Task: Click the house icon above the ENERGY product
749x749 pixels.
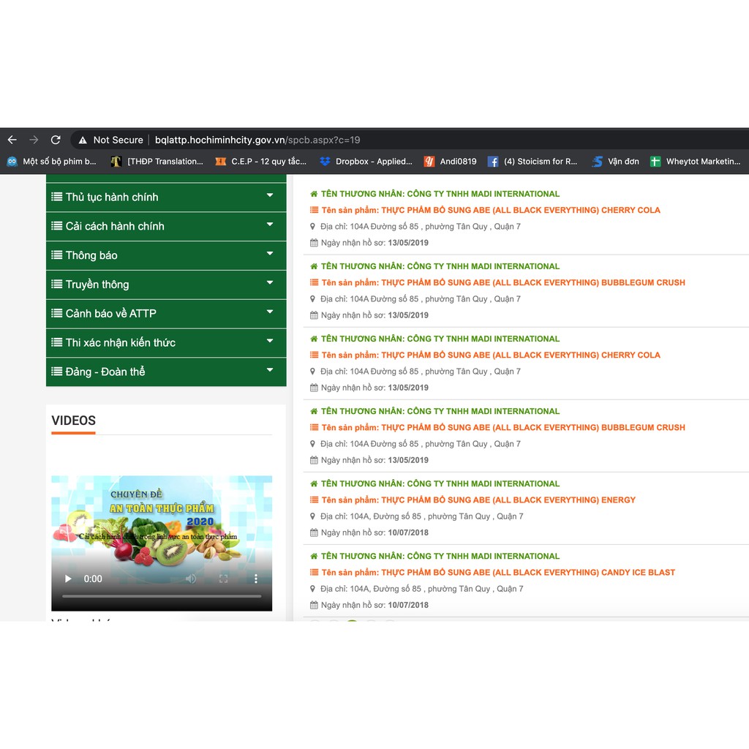Action: (314, 483)
